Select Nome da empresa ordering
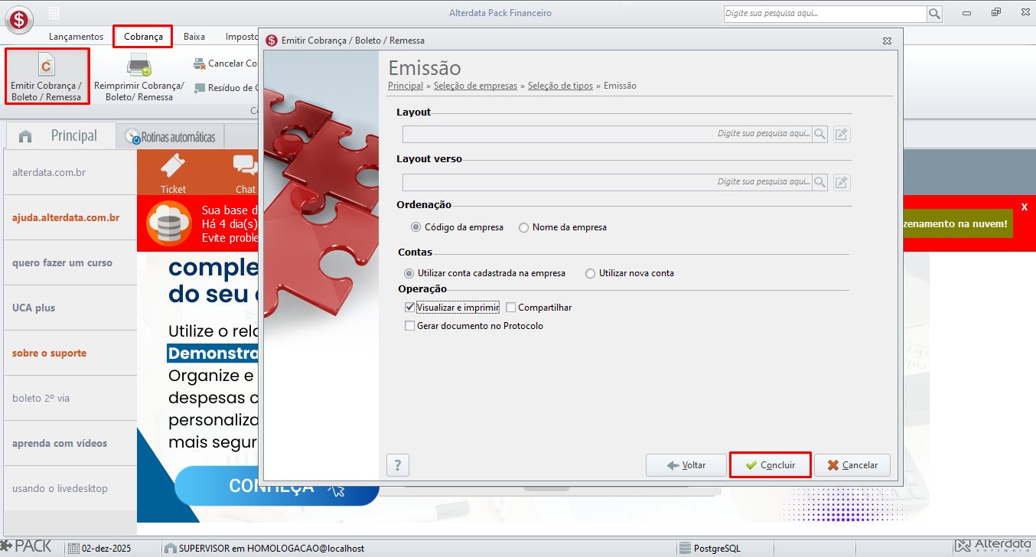1036x557 pixels. (562, 227)
